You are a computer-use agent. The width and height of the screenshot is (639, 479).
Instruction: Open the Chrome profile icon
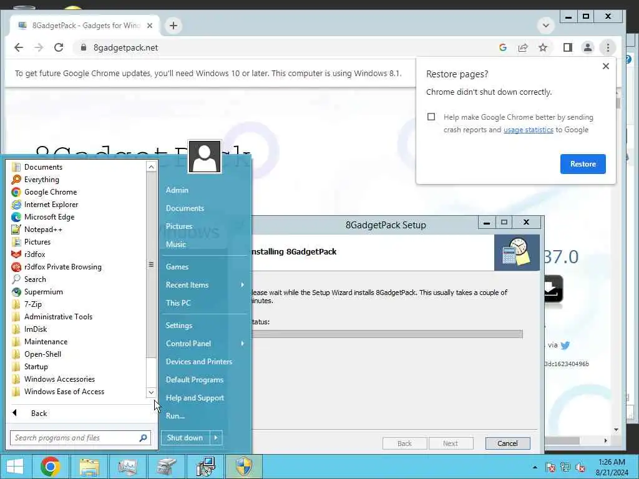coord(588,47)
